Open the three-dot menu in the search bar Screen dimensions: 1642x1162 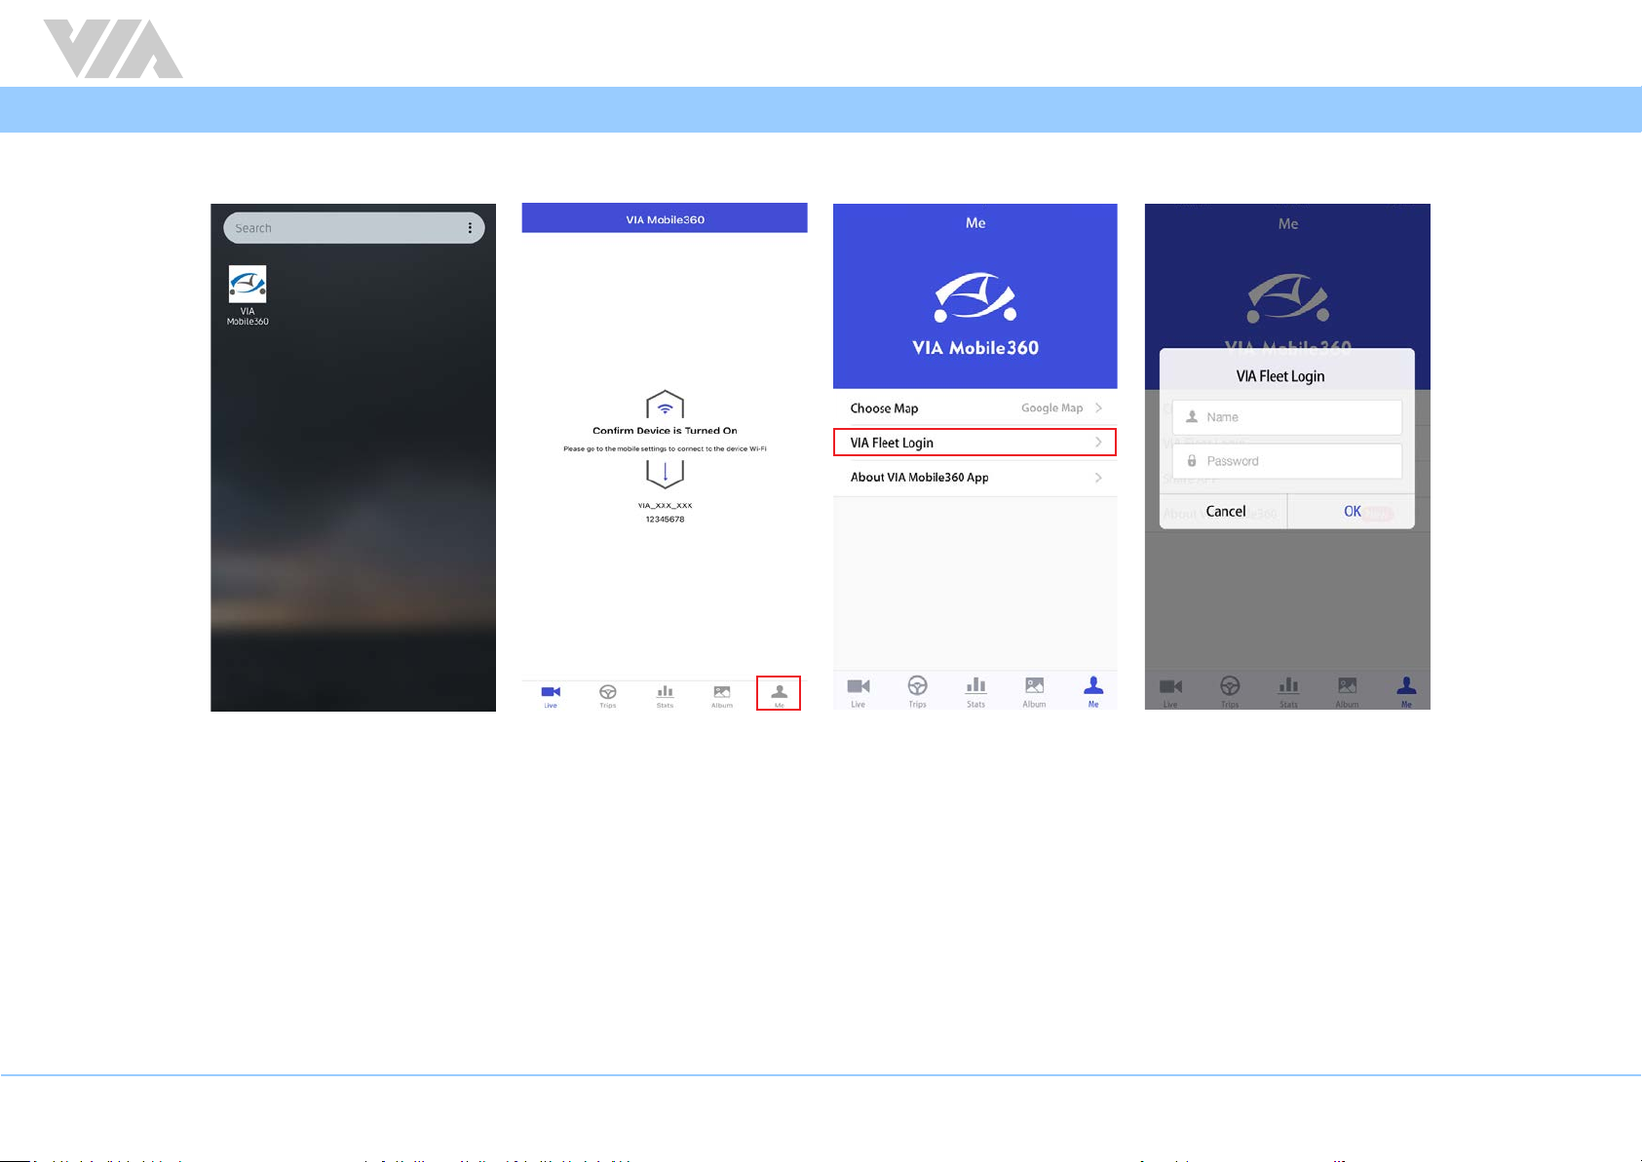pos(470,228)
